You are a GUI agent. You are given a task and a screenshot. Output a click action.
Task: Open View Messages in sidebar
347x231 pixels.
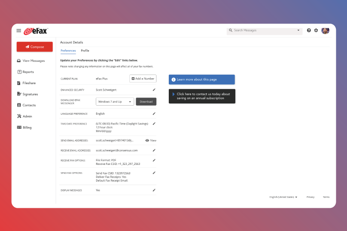tap(31, 61)
